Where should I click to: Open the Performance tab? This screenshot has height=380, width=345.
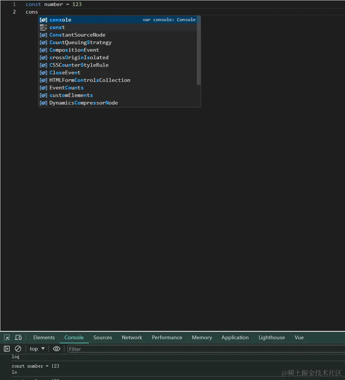click(167, 337)
